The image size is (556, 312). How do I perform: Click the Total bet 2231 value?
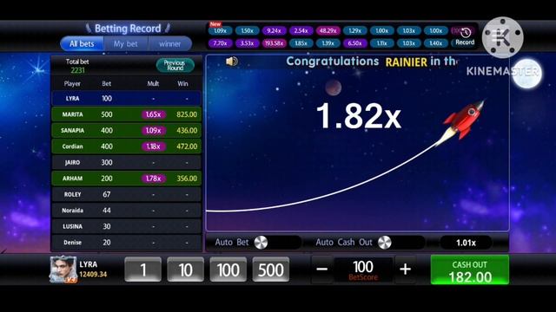pos(77,70)
